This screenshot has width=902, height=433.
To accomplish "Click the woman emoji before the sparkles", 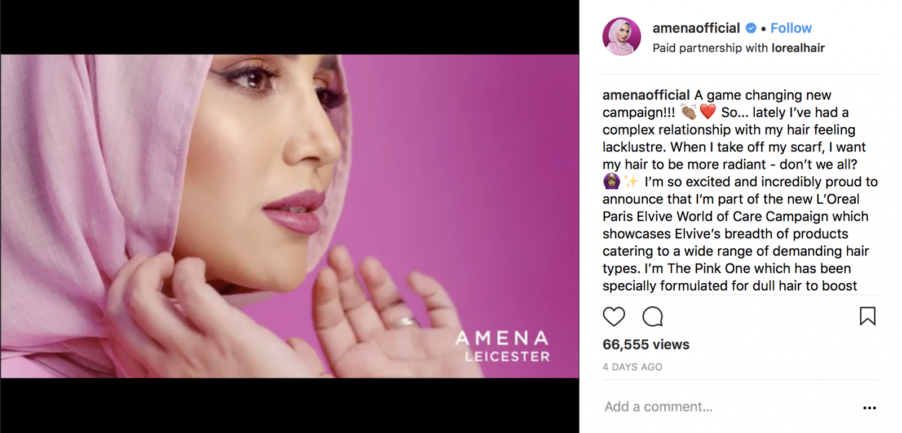I will pos(611,181).
